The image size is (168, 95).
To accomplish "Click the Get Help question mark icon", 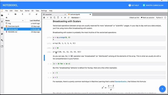I will pyautogui.click(x=130, y=5).
